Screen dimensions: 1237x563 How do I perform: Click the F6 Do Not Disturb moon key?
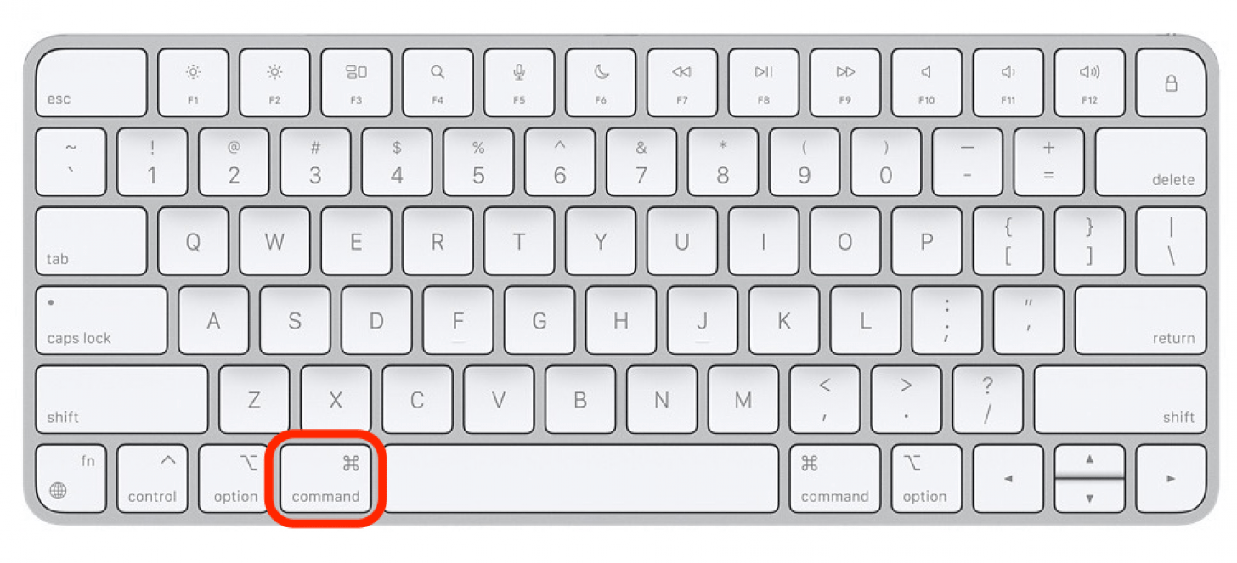(x=601, y=82)
